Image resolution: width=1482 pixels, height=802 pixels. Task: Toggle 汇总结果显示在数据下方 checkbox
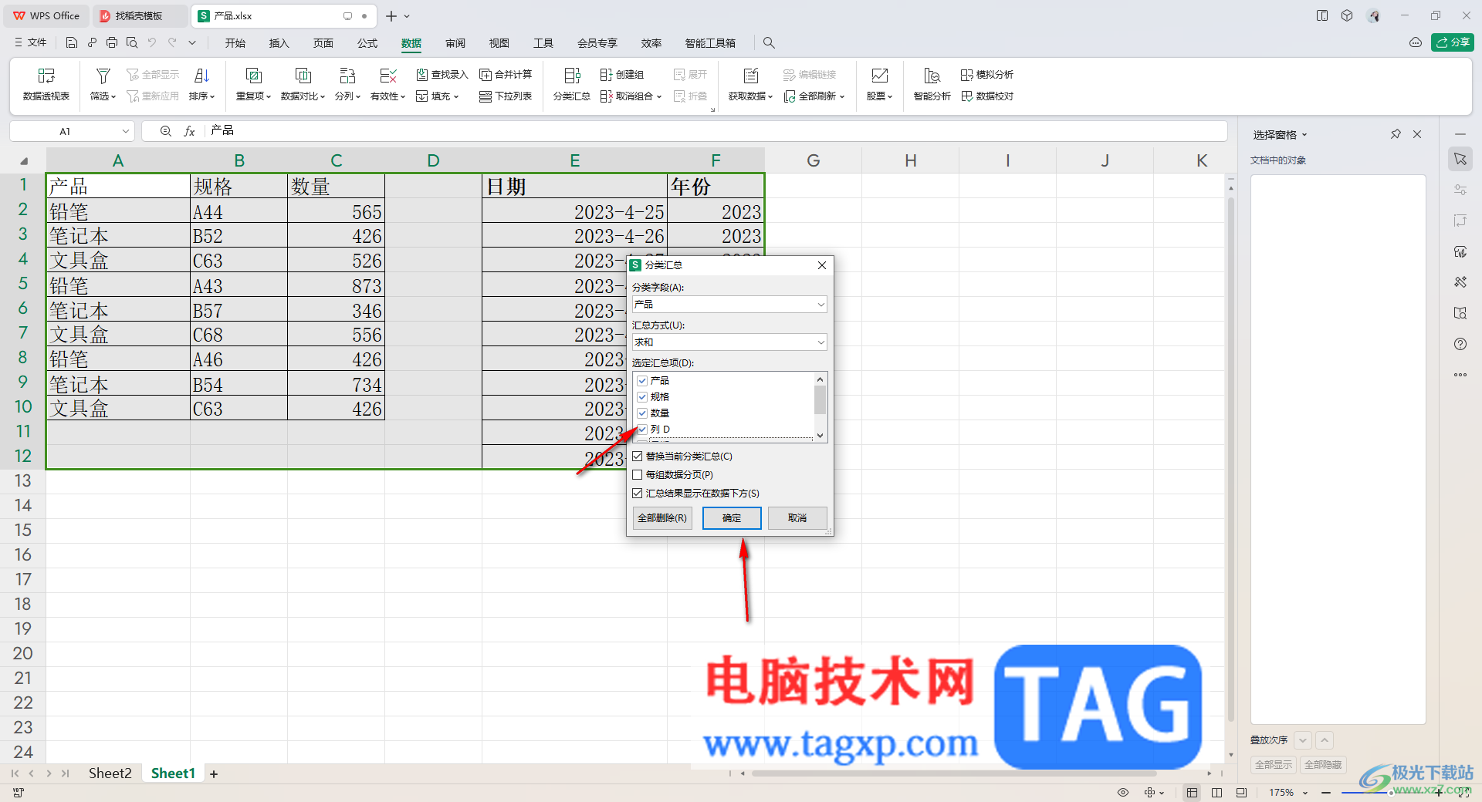(638, 494)
